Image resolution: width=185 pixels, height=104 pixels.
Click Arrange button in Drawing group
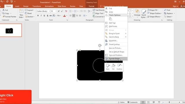pos(137,14)
